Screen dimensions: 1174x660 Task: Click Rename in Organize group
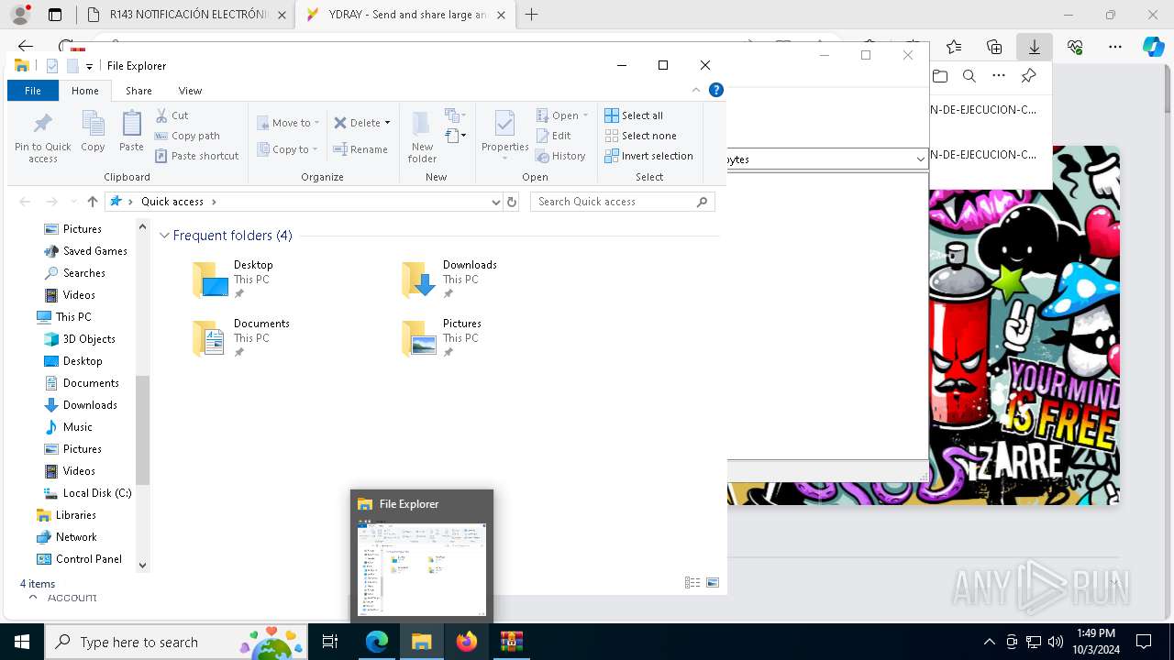[x=360, y=149]
